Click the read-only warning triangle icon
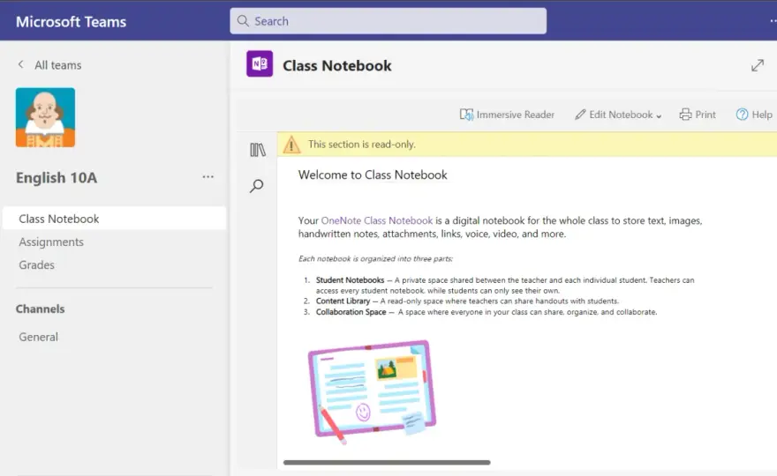The width and height of the screenshot is (777, 476). coord(292,145)
